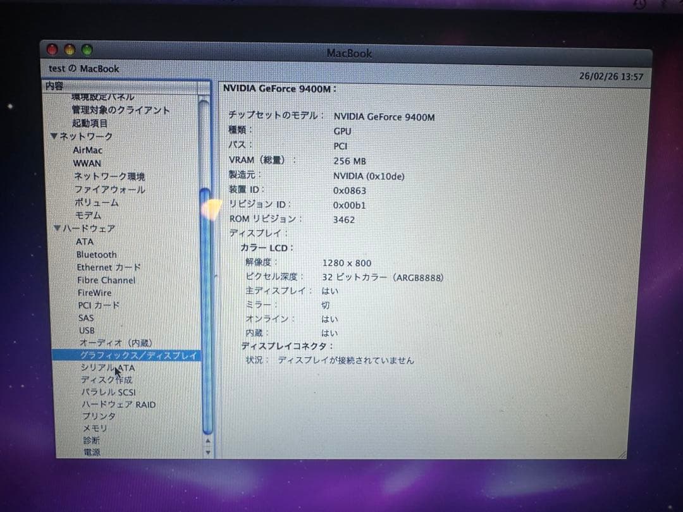Click the チップセットのモデル value text

click(384, 117)
